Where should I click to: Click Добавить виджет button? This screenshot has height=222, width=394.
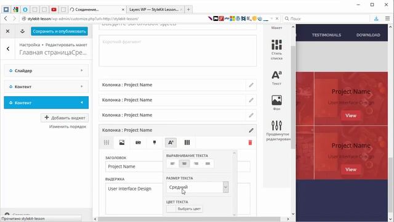(65, 118)
